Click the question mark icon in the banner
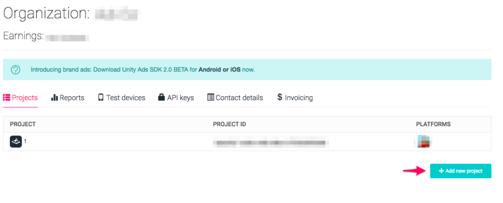This screenshot has width=503, height=203. tap(16, 69)
